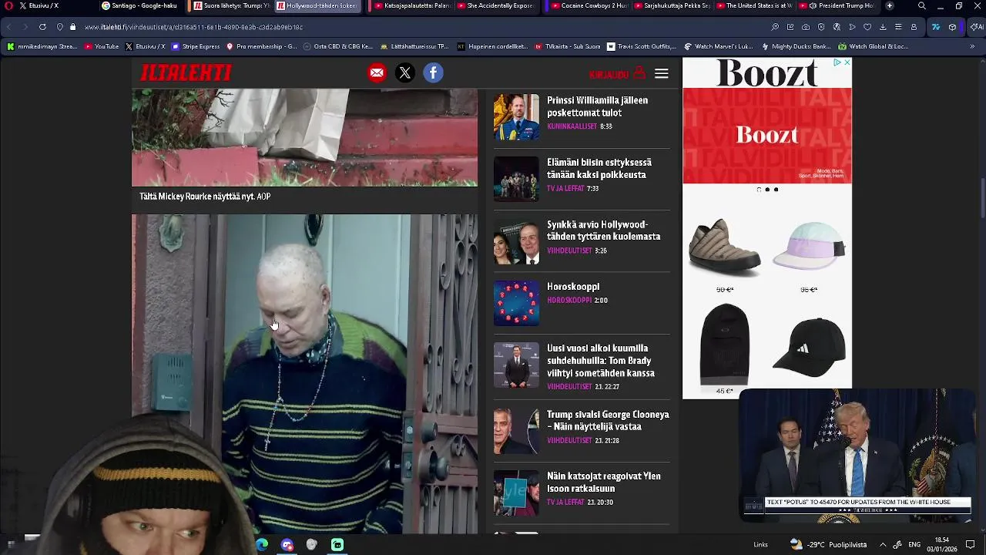
Task: Share article on Facebook via the Facebook icon
Action: click(x=434, y=73)
